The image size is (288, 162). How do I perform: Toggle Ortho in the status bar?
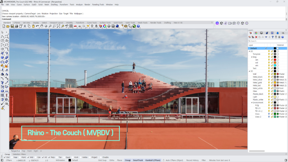pyautogui.click(x=112, y=160)
